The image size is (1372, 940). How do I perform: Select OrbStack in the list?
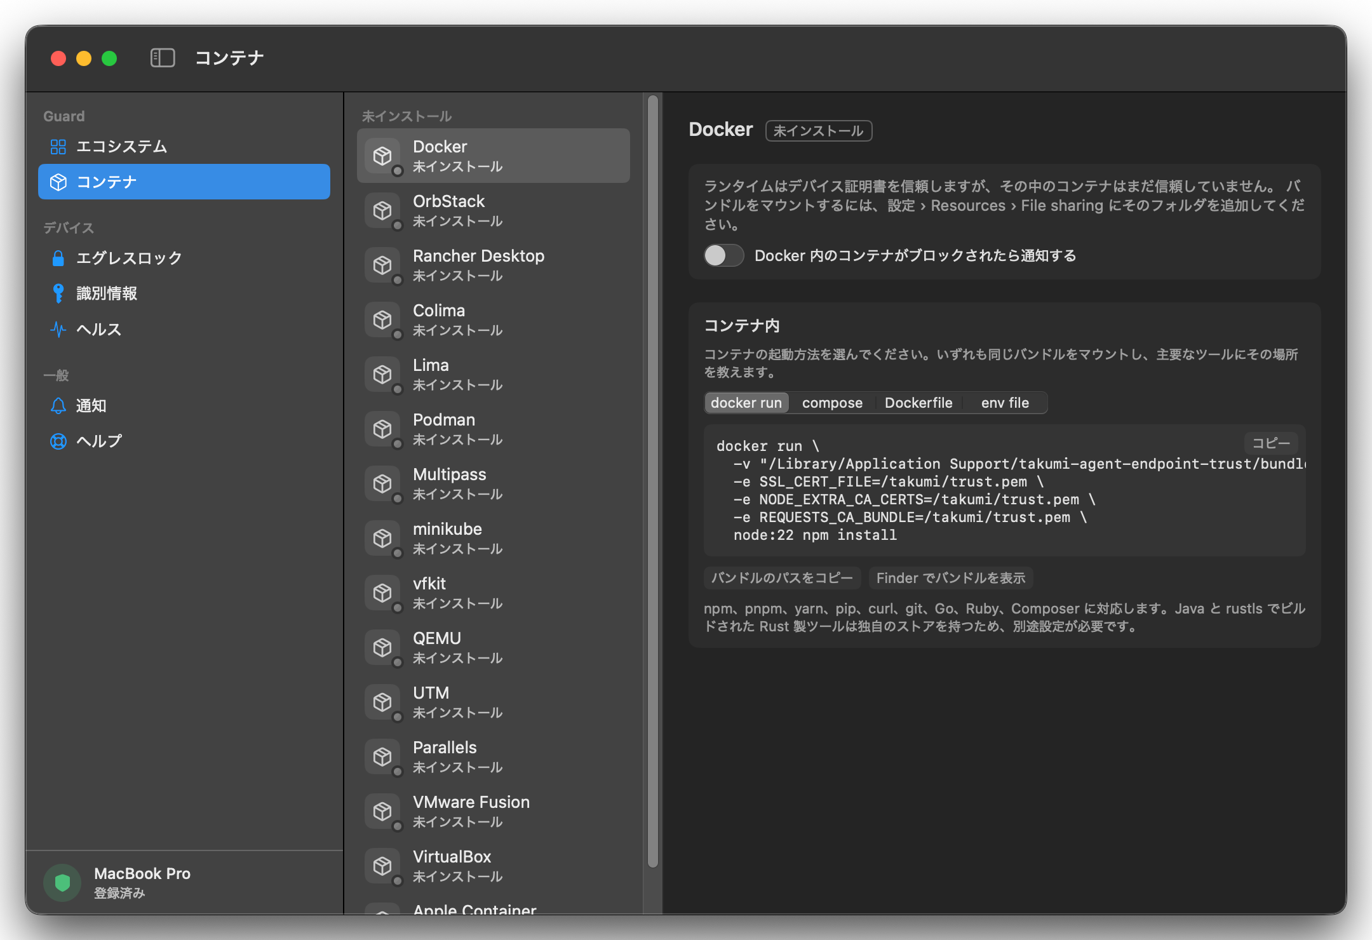click(x=494, y=210)
